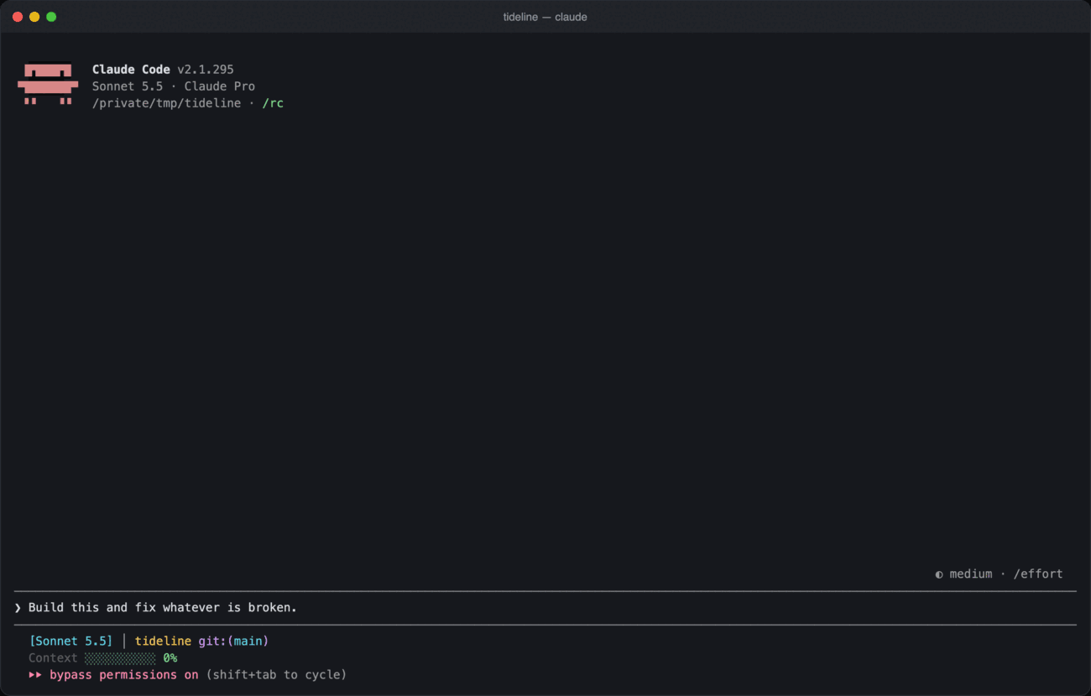Maximize the window with green button
This screenshot has width=1091, height=696.
[x=51, y=17]
